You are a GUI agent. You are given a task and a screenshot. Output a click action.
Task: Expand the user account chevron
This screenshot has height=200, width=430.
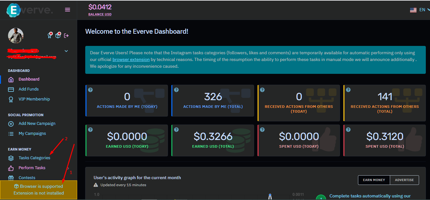(x=66, y=51)
